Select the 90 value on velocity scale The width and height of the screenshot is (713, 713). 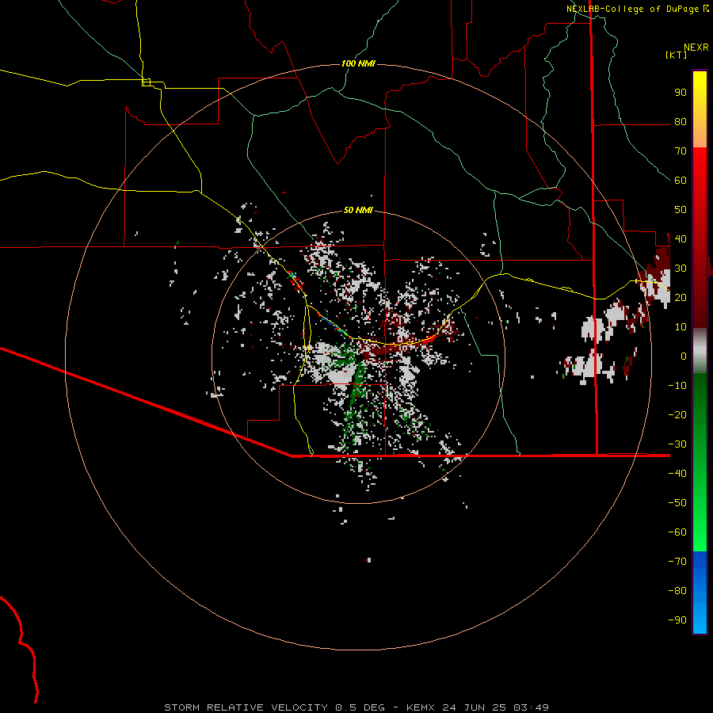681,93
